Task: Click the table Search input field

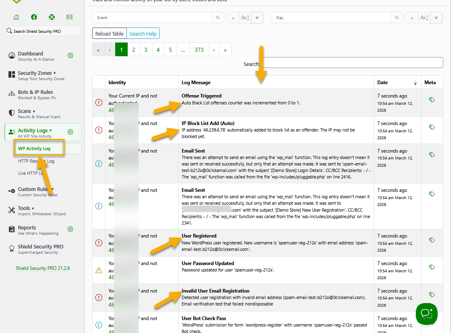Action: pos(352,63)
